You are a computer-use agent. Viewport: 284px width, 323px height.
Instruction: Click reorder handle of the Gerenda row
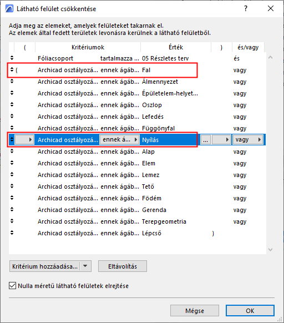click(x=12, y=209)
